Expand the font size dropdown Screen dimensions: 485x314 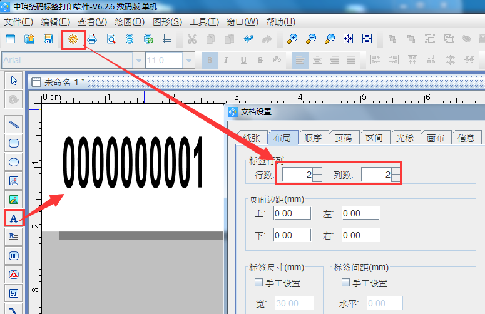tap(188, 60)
